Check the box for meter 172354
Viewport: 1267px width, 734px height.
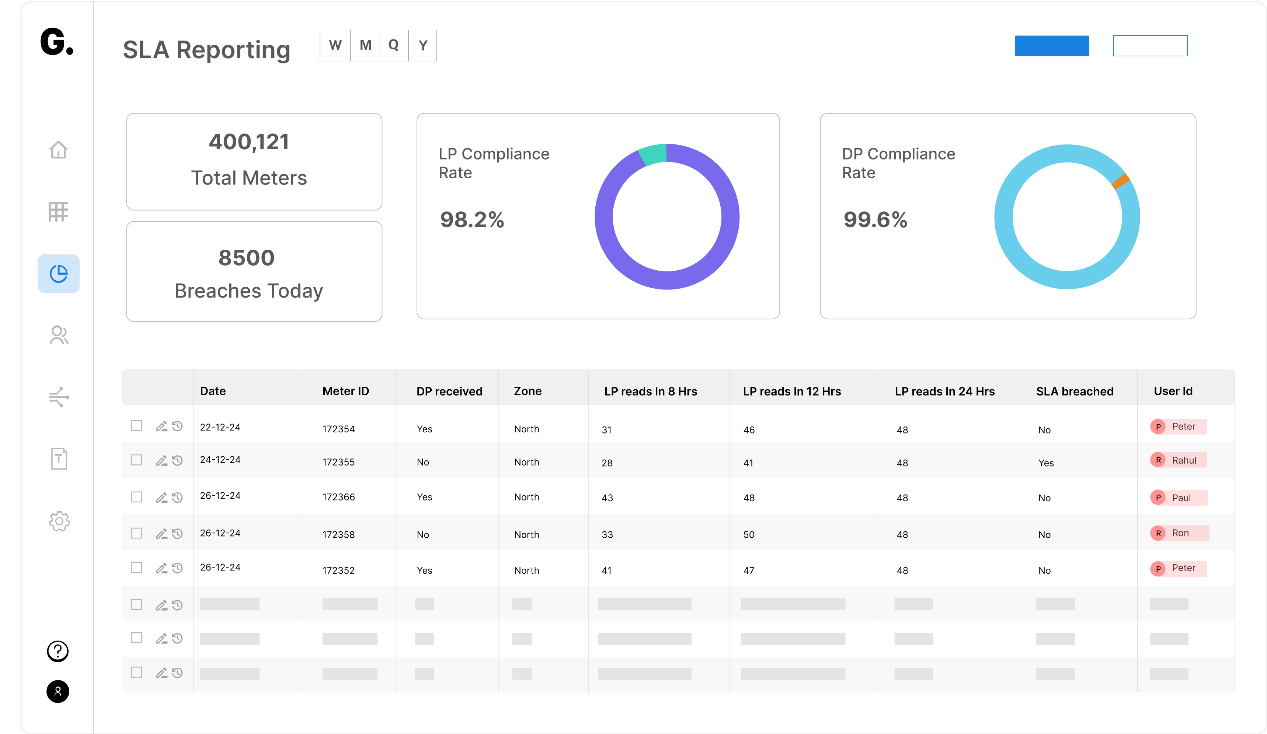tap(136, 425)
